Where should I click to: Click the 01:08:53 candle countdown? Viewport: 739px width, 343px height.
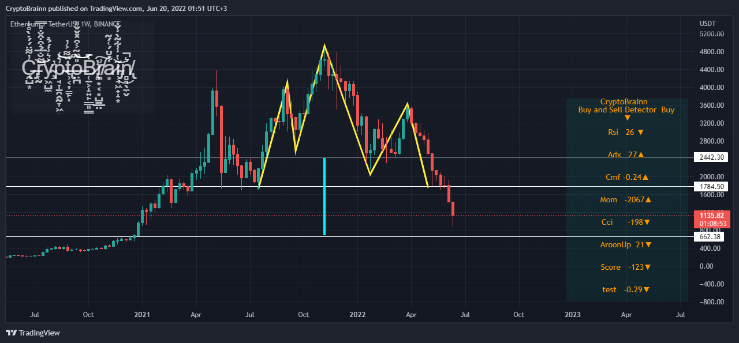coord(711,223)
